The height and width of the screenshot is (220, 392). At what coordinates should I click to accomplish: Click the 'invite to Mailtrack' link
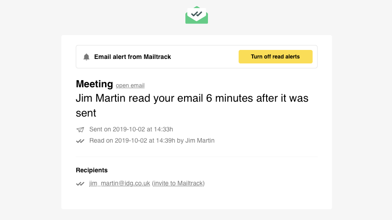(178, 184)
